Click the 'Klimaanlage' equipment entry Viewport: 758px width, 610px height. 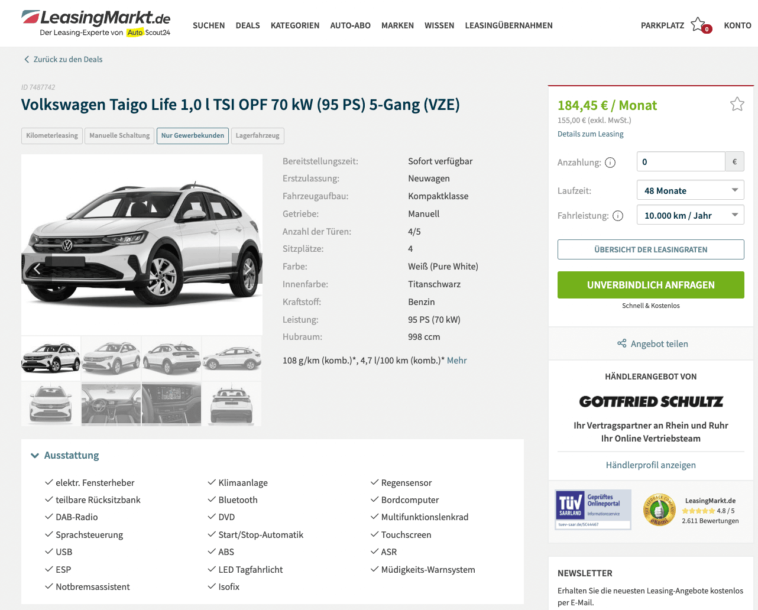pos(243,483)
